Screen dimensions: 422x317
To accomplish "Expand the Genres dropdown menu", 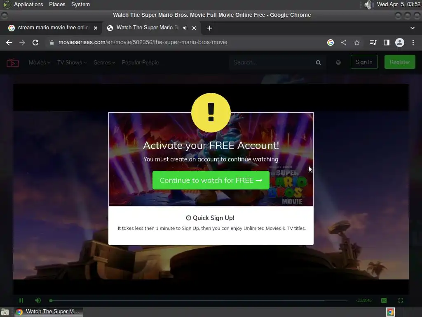I will [x=104, y=63].
